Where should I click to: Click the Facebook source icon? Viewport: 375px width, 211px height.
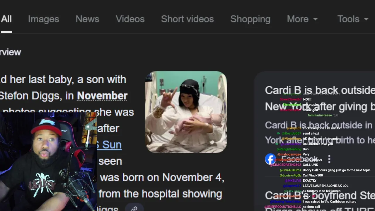(x=270, y=159)
